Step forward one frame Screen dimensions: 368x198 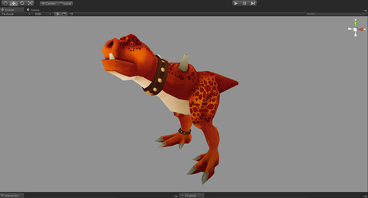(x=253, y=3)
